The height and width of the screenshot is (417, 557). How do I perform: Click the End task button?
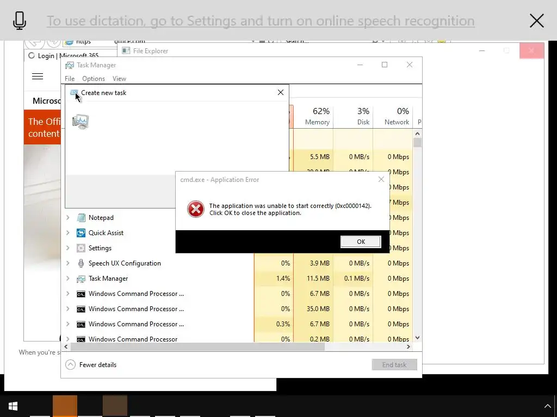tap(394, 364)
